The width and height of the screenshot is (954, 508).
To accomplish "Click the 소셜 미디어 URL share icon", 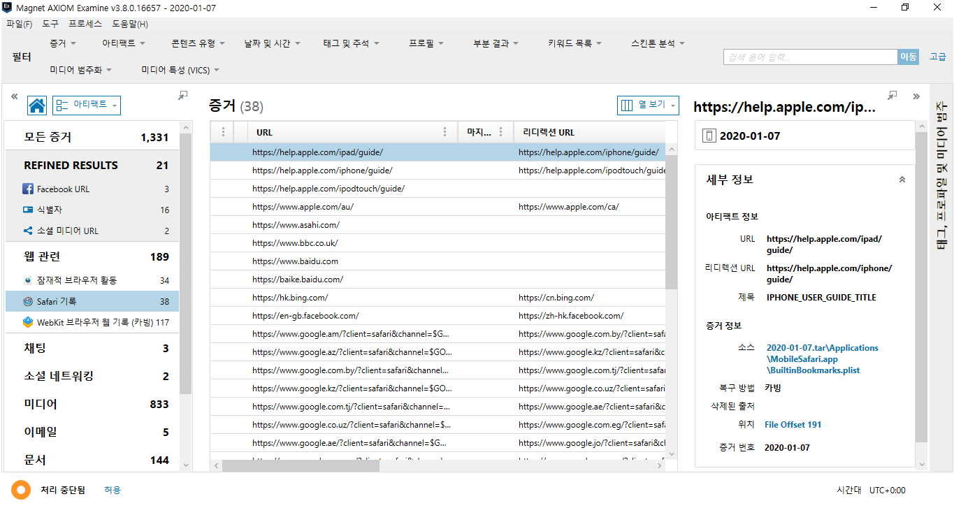I will tap(28, 231).
